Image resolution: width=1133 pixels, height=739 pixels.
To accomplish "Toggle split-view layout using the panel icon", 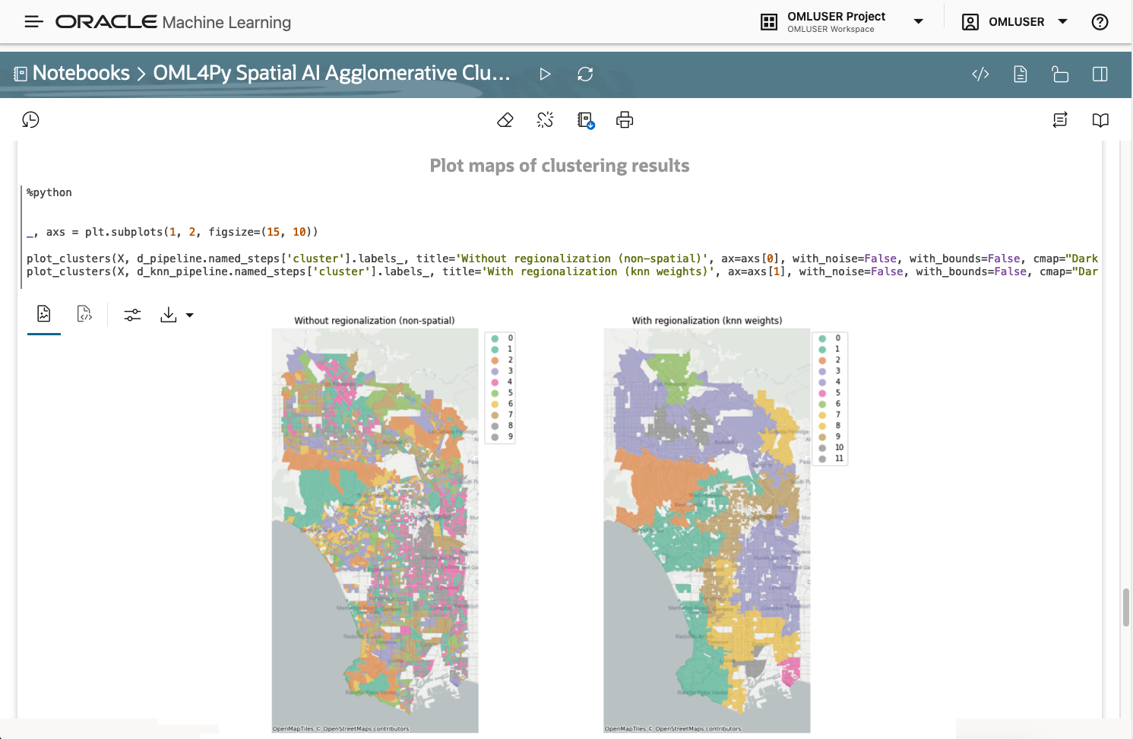I will 1100,74.
